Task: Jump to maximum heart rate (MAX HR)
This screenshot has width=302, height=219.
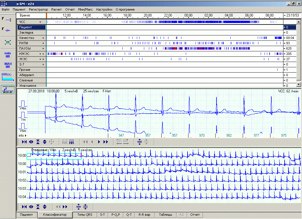Action: point(8,65)
